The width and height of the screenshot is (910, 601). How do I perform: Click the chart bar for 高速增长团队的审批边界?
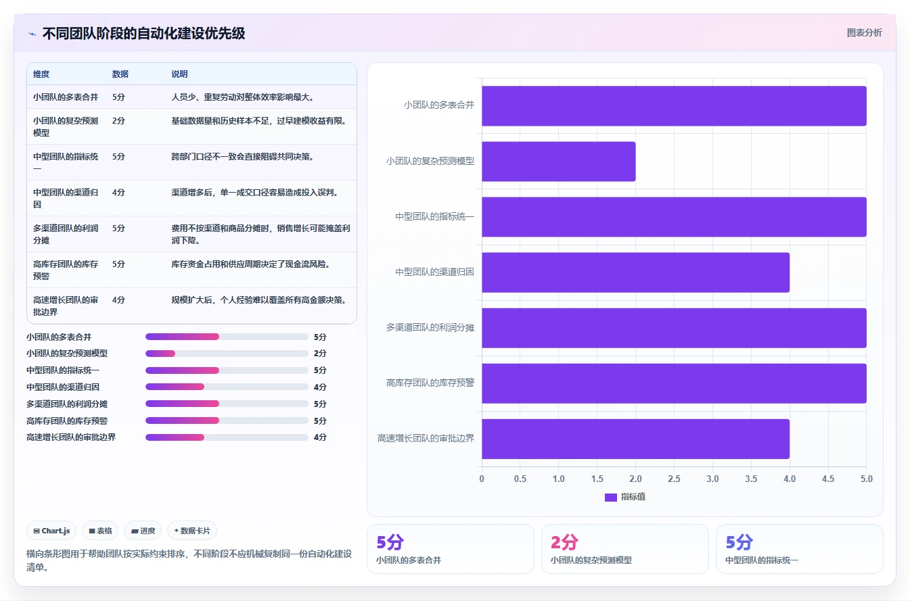pos(635,438)
